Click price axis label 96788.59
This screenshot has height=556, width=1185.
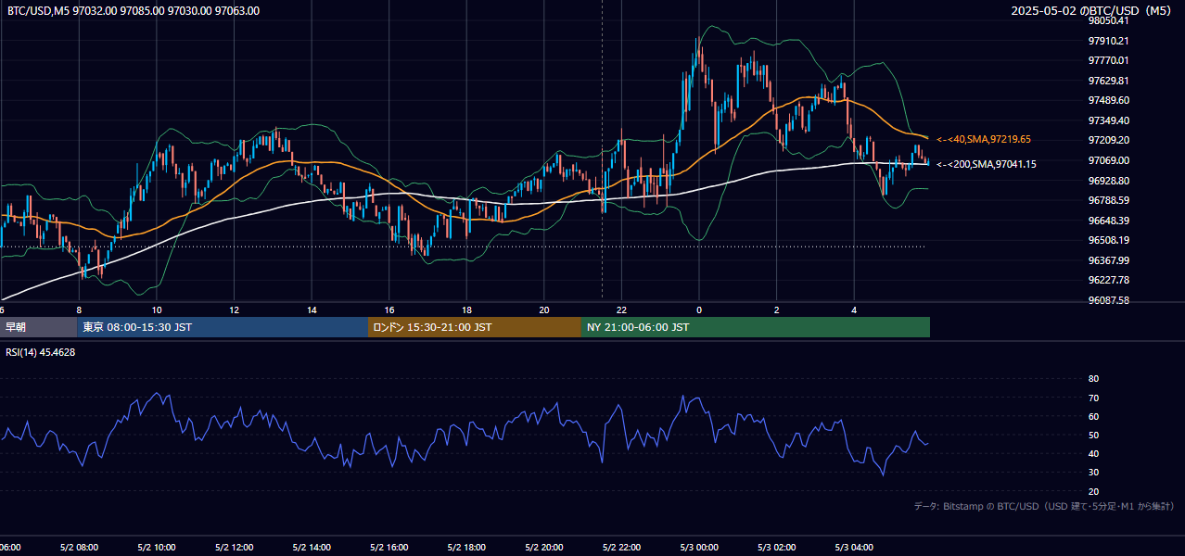coord(1109,200)
